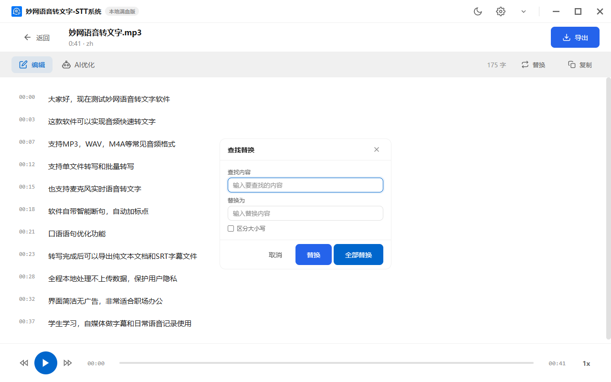Select the line 这款软件可以实现音频快速转文字

click(x=102, y=122)
